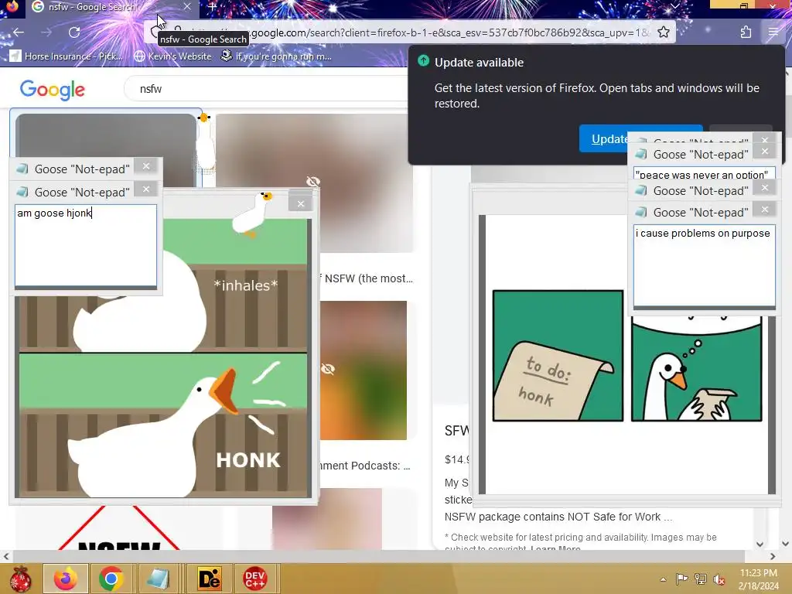Screen dimensions: 792x594
Task: Click the muted volume tray icon
Action: tap(719, 579)
